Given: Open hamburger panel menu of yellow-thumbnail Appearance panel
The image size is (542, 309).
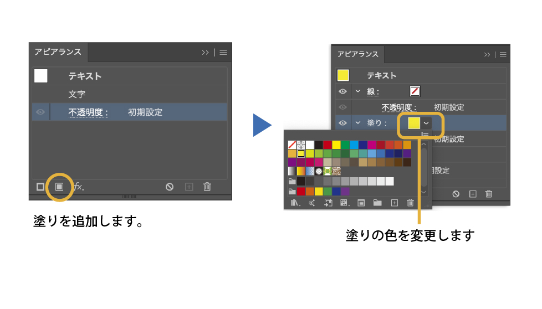Looking at the screenshot, I should pyautogui.click(x=503, y=55).
